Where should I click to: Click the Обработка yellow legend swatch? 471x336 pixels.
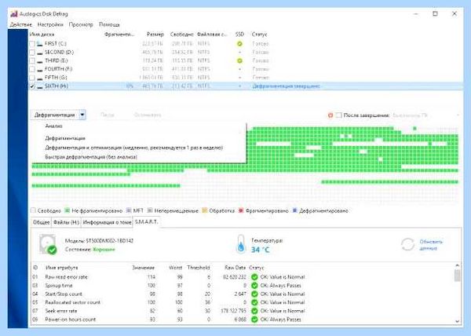pos(205,210)
